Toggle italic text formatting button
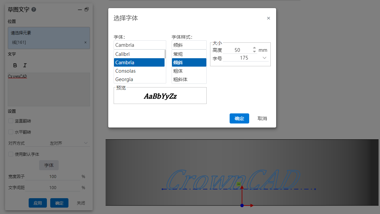Screen dimensions: 380x214 25,65
